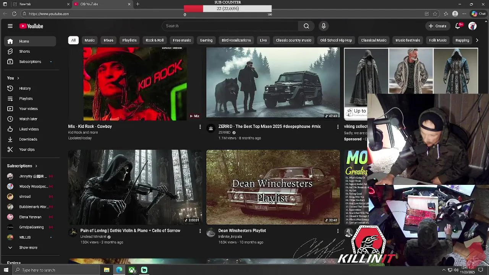489x275 pixels.
Task: Refresh the browser page
Action: click(x=14, y=14)
